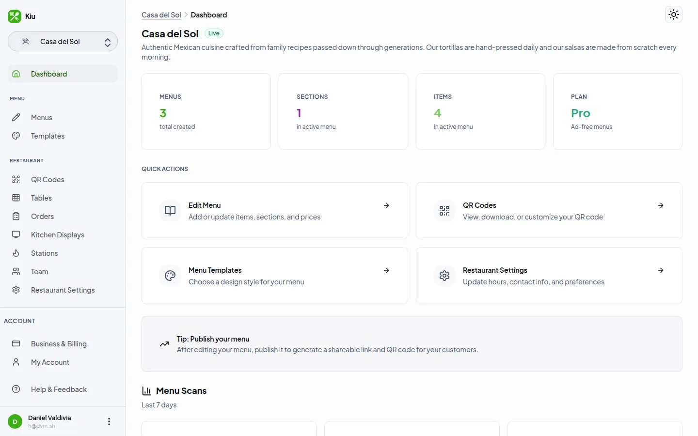Click the flame icon beside Stations

[16, 253]
